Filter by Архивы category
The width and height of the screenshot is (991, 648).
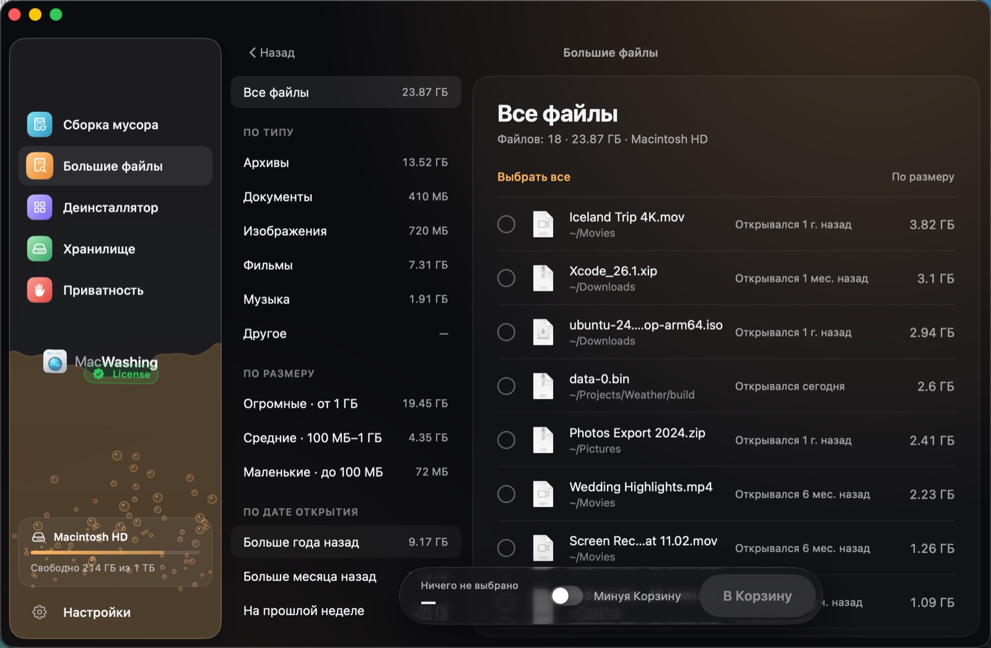click(346, 163)
